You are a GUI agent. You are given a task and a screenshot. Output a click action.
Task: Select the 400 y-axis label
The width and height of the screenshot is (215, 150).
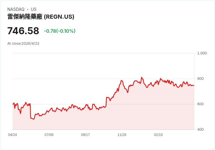point(200,130)
